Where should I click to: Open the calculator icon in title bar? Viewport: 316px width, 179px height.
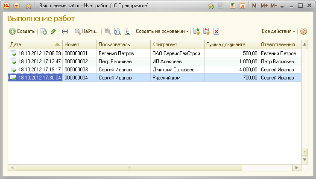click(x=232, y=6)
